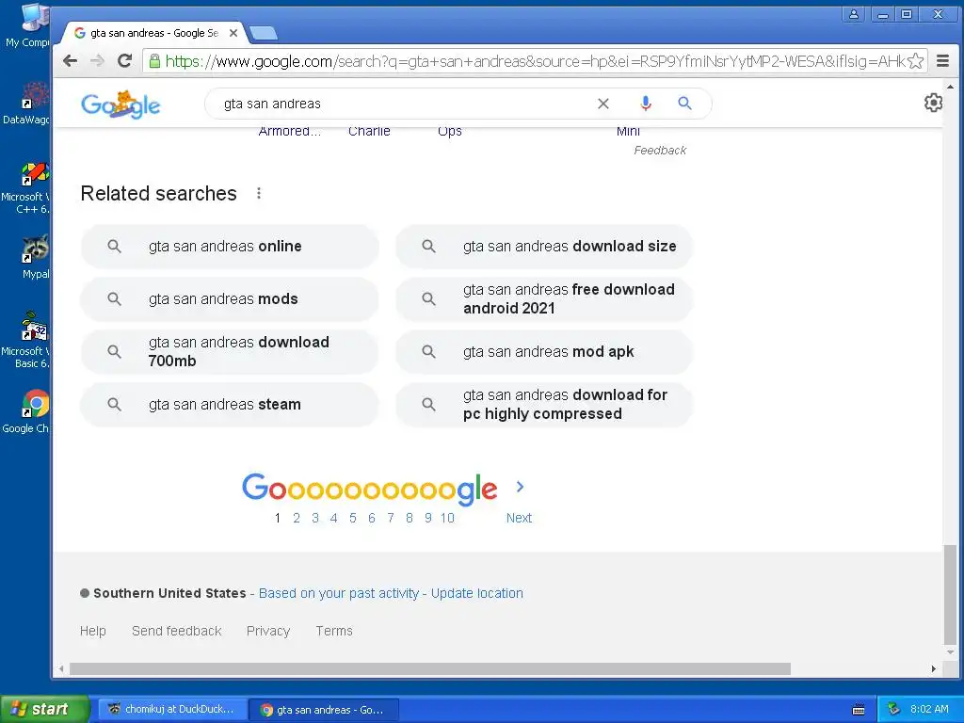Go to results page 7
This screenshot has height=723, width=964.
click(x=391, y=519)
